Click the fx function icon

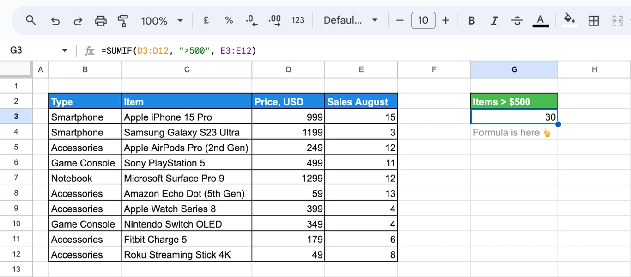(89, 51)
